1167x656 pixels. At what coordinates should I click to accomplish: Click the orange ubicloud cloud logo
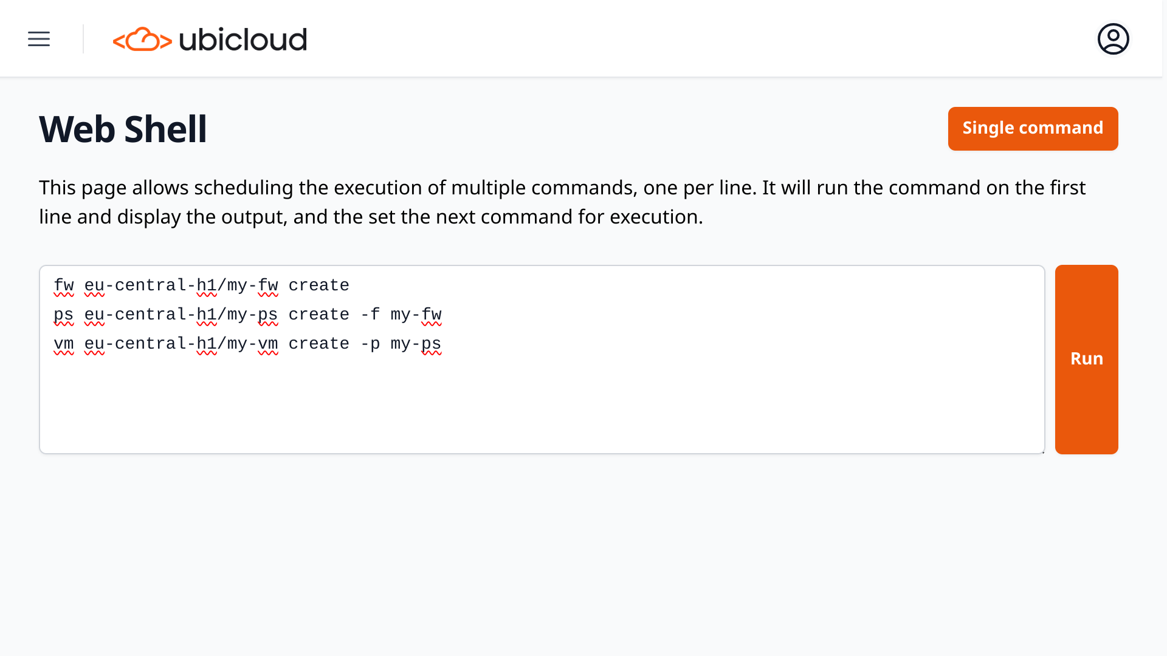click(x=142, y=39)
